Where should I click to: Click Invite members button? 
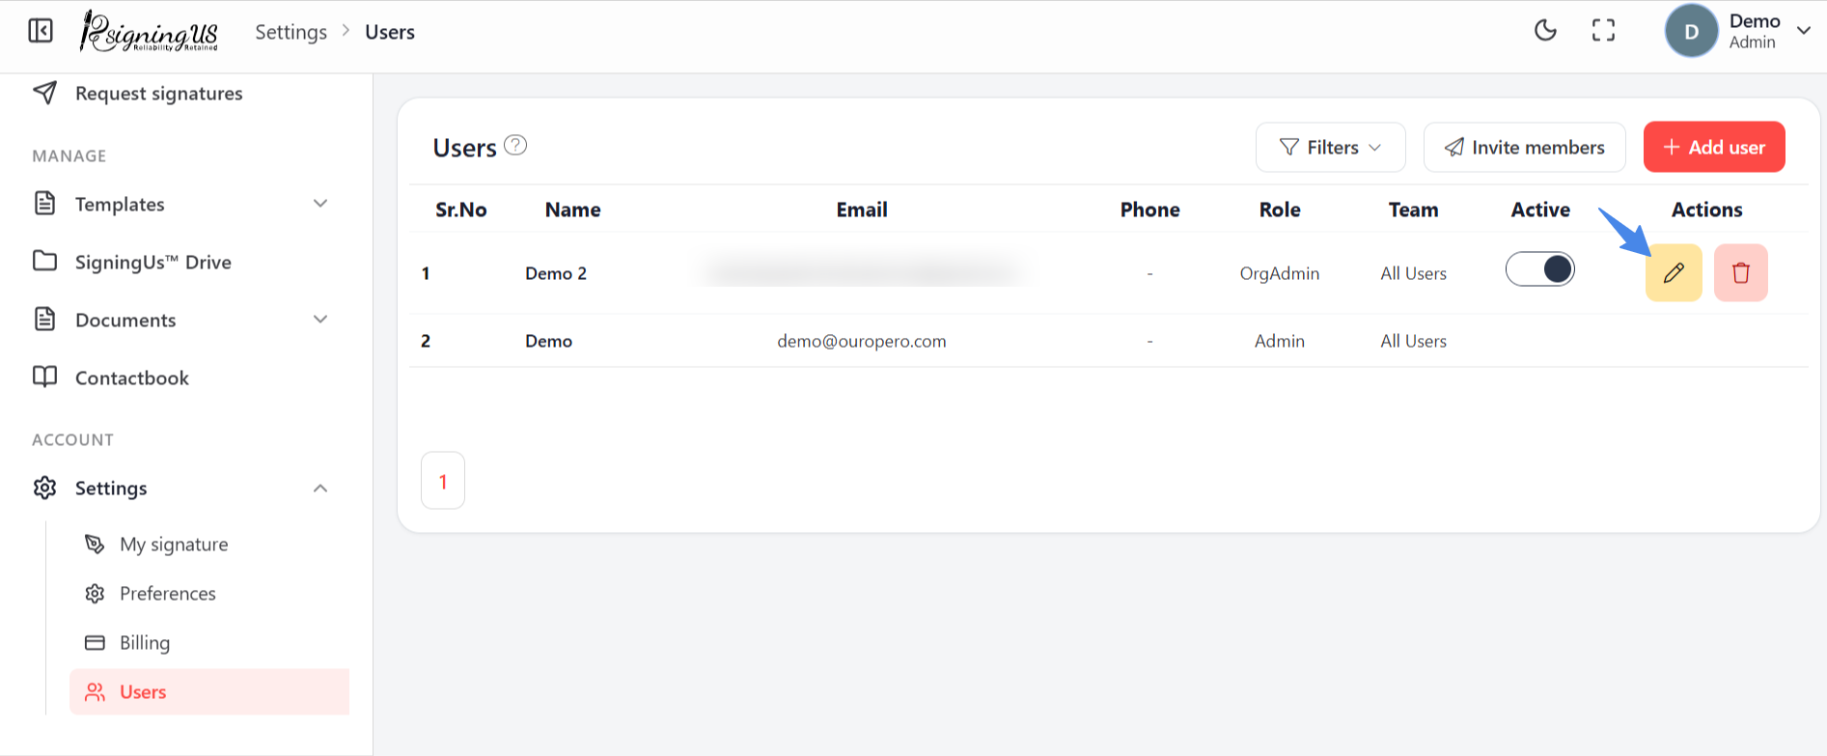click(1525, 147)
